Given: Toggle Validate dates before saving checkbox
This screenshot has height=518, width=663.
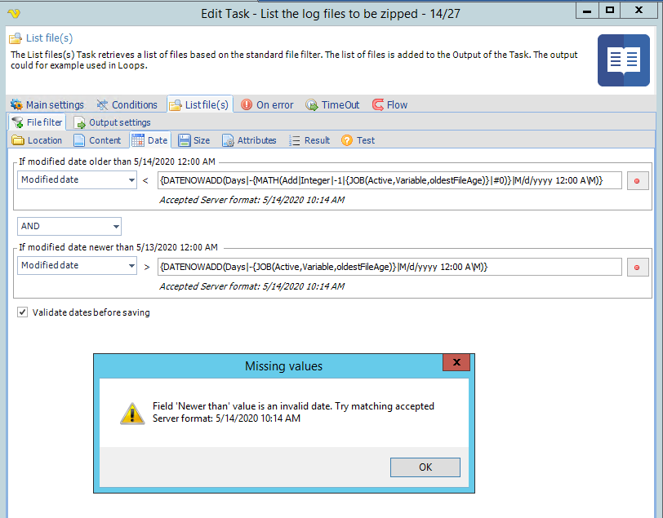Looking at the screenshot, I should [22, 312].
